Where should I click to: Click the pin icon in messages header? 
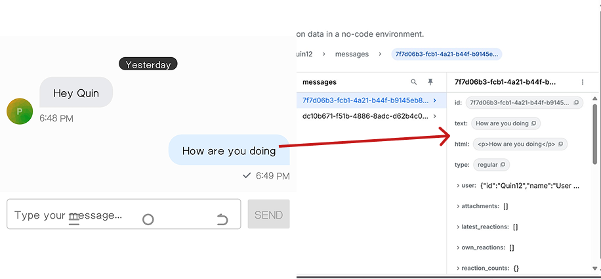tap(430, 82)
